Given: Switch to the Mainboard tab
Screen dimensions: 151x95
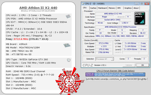Looking at the screenshot, I should point(102,8).
